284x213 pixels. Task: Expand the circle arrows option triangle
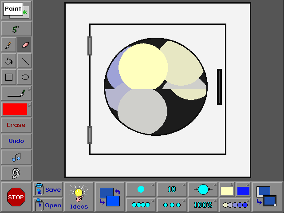click(215, 185)
